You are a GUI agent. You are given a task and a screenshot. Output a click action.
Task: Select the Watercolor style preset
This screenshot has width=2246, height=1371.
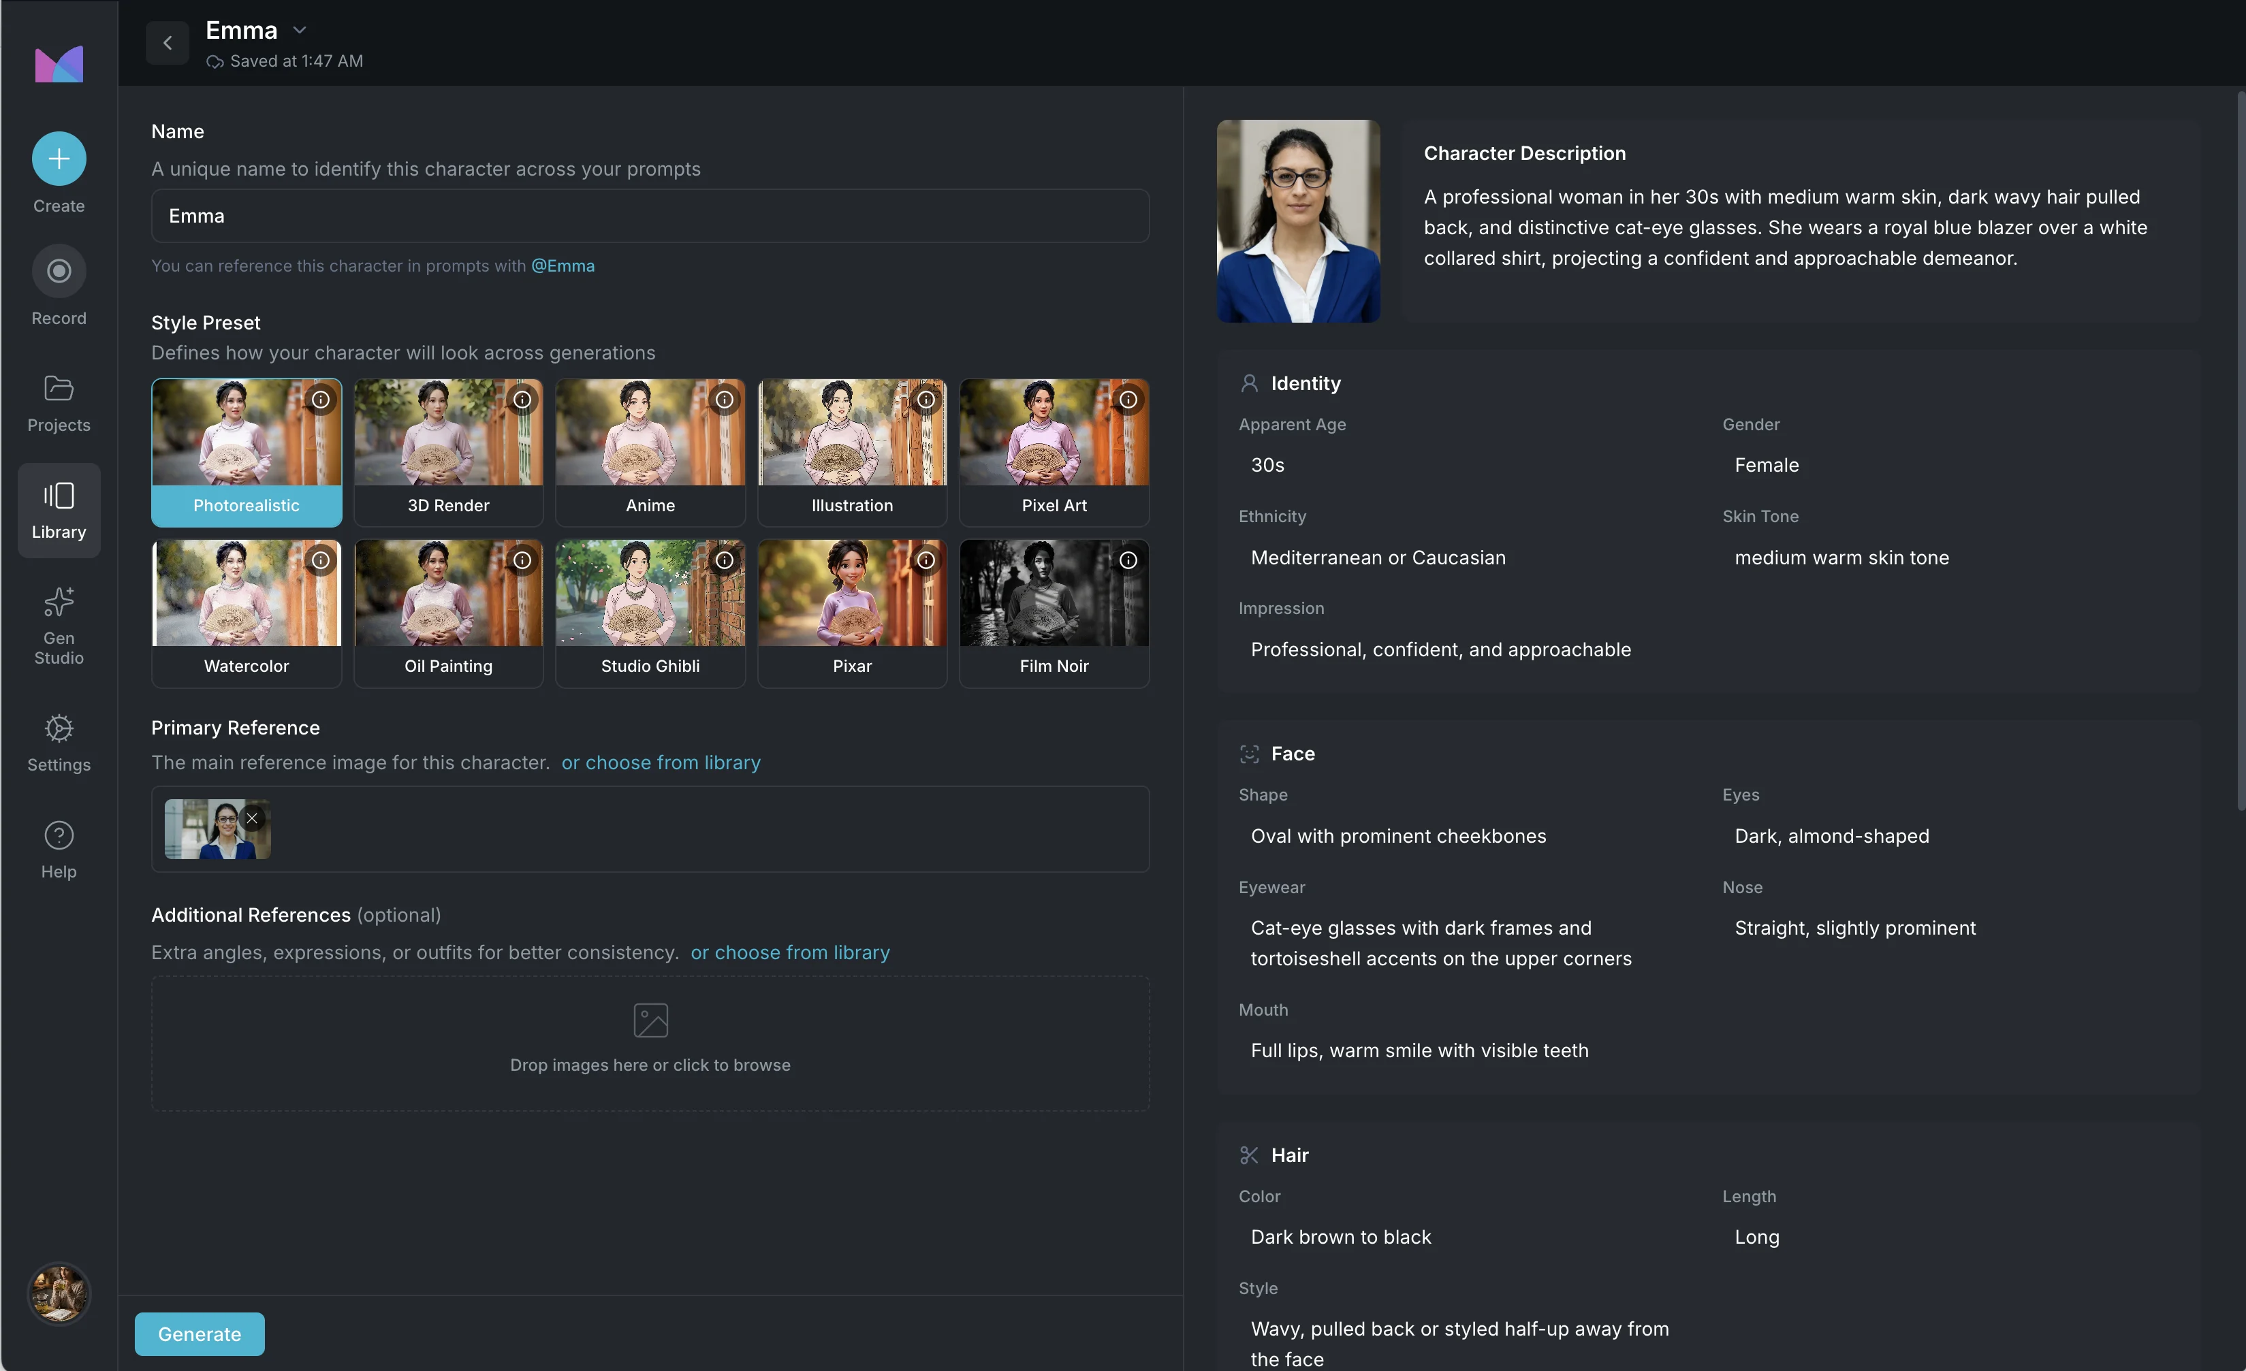point(246,614)
